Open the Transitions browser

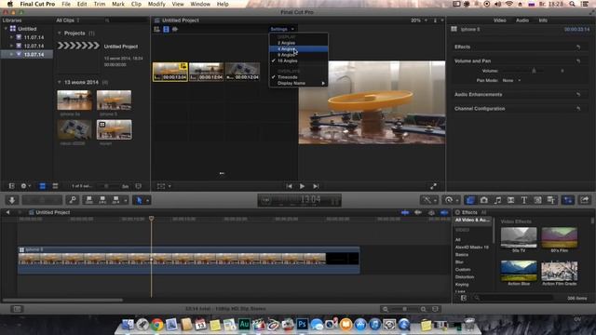(510, 200)
